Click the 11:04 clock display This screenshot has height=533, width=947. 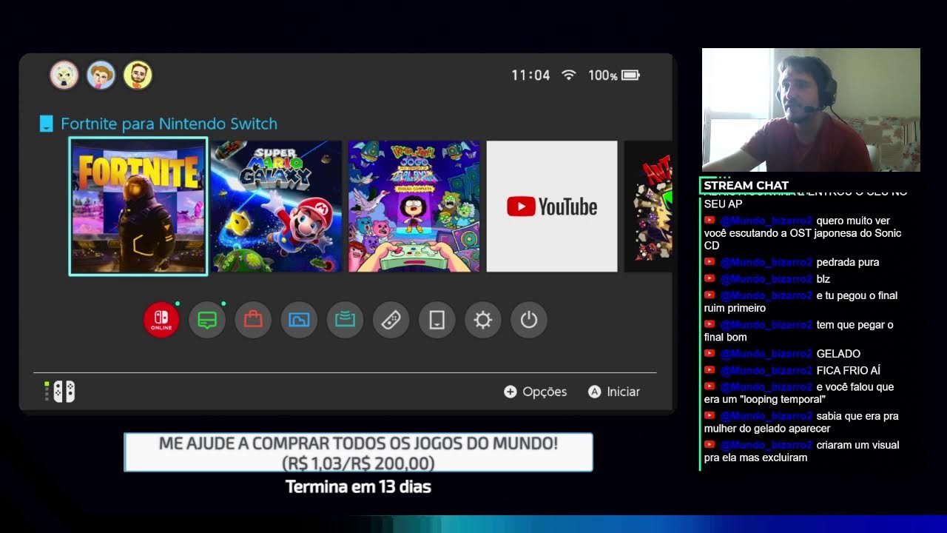[530, 76]
